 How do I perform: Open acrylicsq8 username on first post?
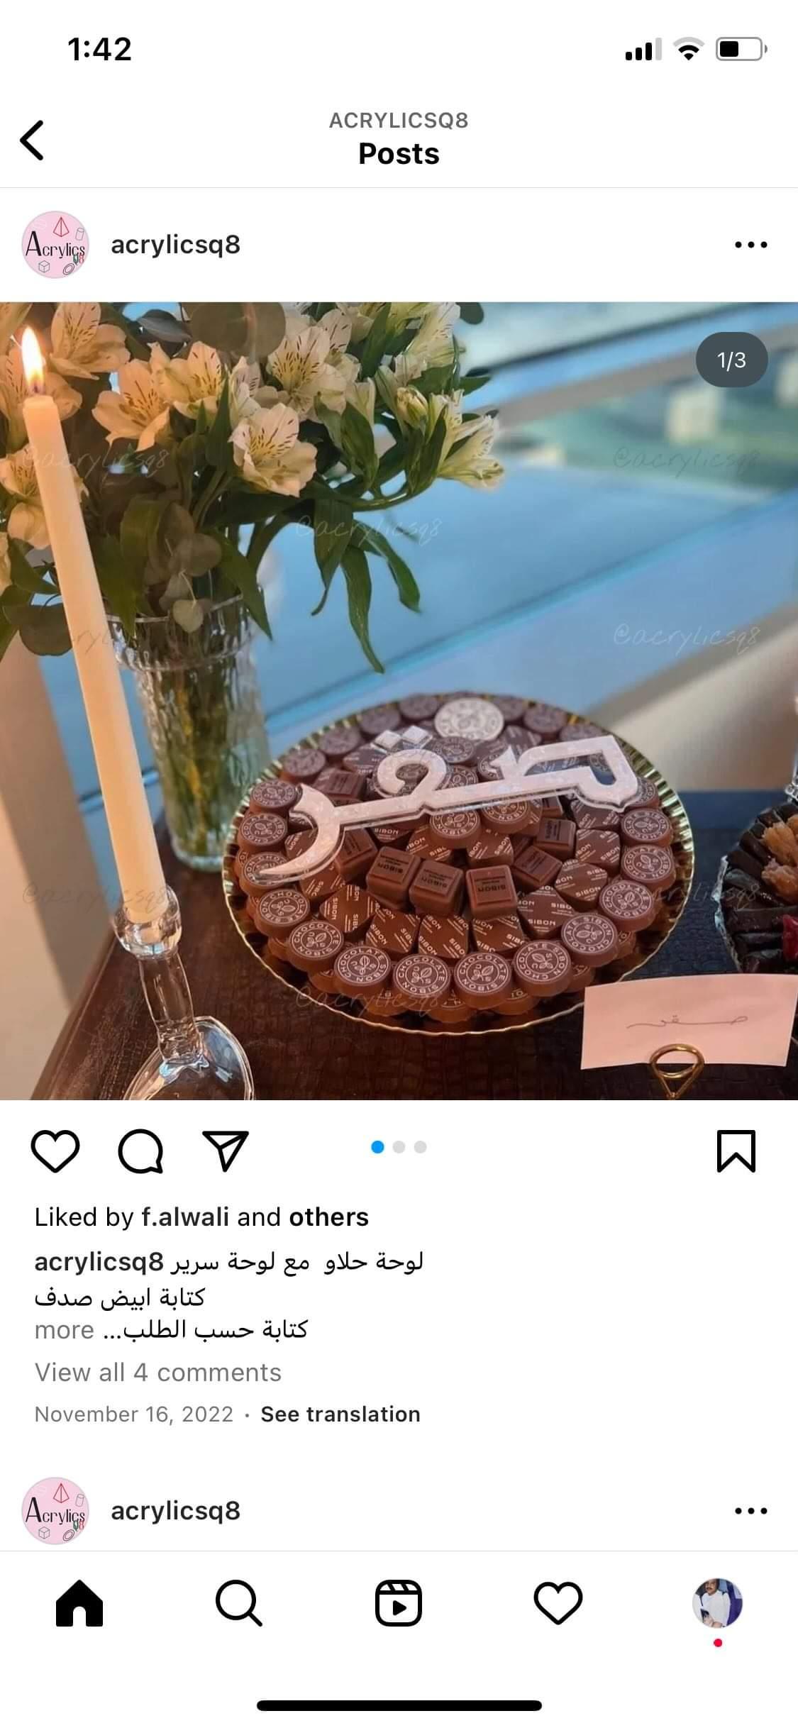click(176, 245)
